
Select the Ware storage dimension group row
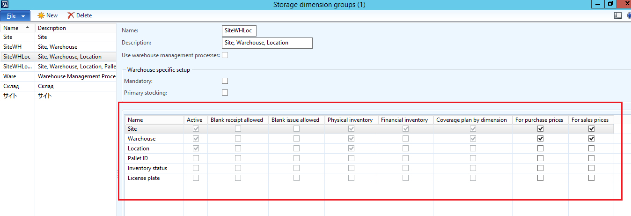pos(10,76)
